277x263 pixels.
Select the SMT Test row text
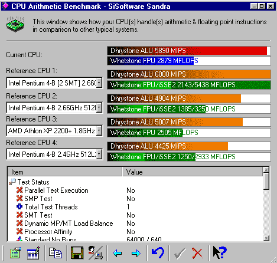point(38,215)
